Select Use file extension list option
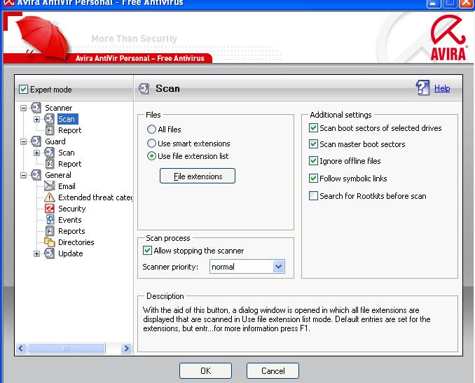Viewport: 475px width, 383px height. pos(151,156)
